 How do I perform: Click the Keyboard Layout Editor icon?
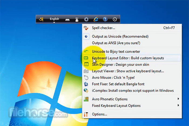(x=86, y=58)
